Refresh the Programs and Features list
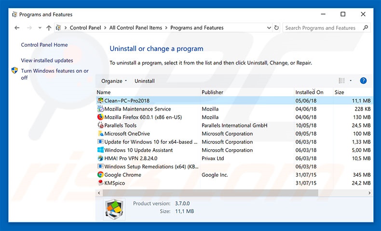 [x=276, y=27]
